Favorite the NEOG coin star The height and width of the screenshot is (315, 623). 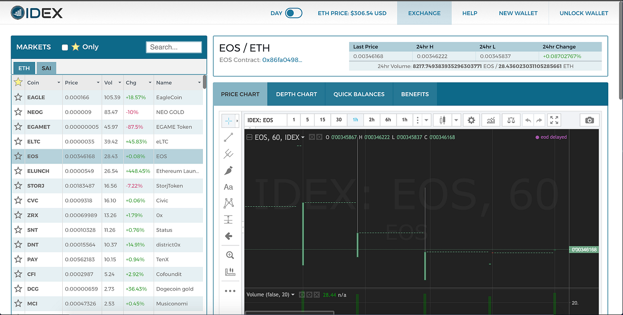click(x=18, y=112)
